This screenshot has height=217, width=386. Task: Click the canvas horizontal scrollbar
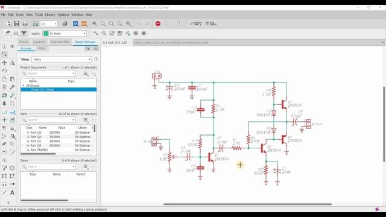click(247, 204)
